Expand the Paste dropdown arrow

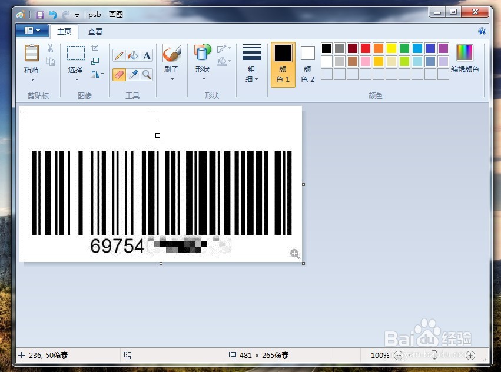(32, 79)
